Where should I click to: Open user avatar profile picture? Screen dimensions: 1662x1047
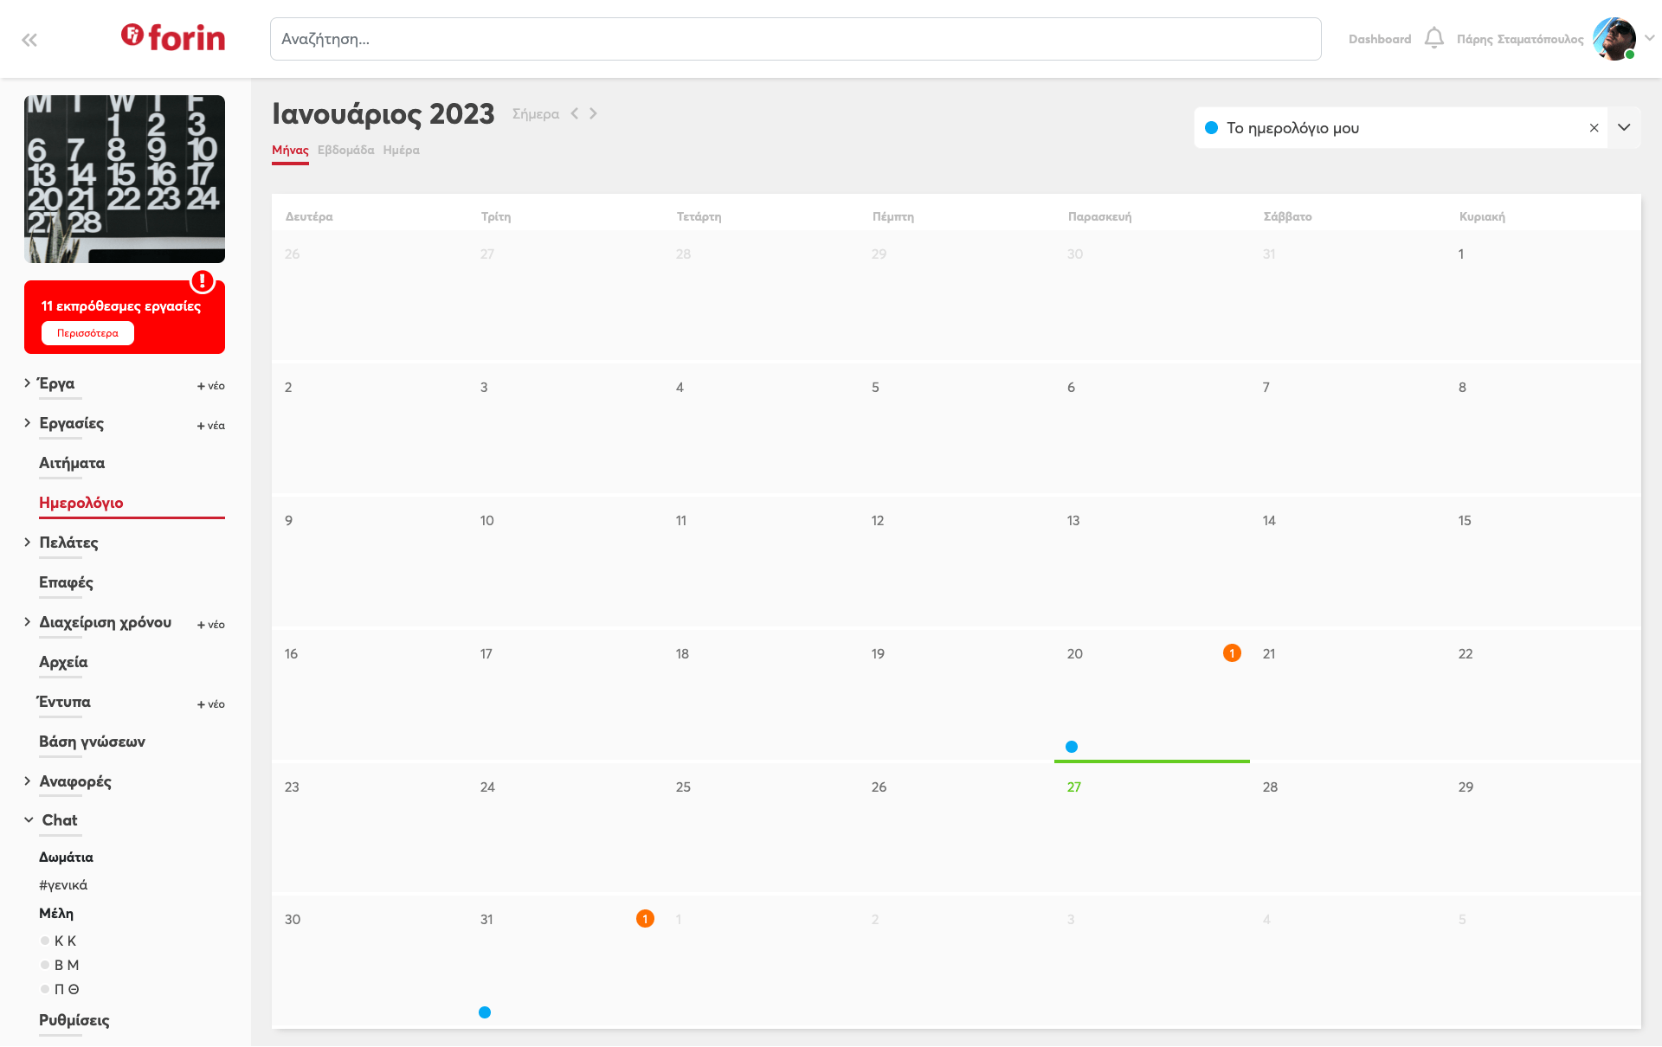point(1614,39)
